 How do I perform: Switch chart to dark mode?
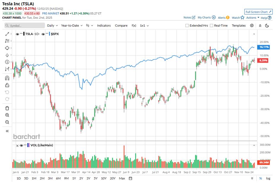[x=267, y=26]
